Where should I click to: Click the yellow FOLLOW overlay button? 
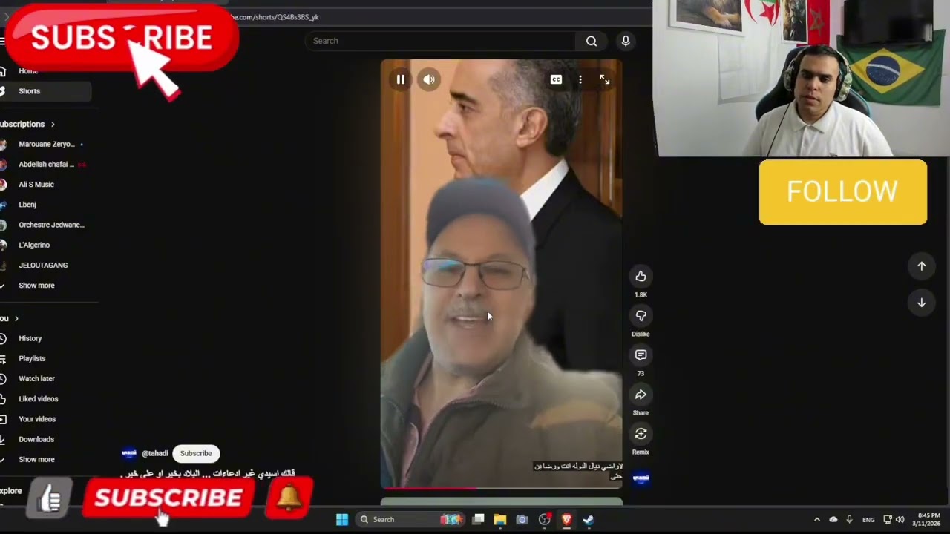pos(842,192)
